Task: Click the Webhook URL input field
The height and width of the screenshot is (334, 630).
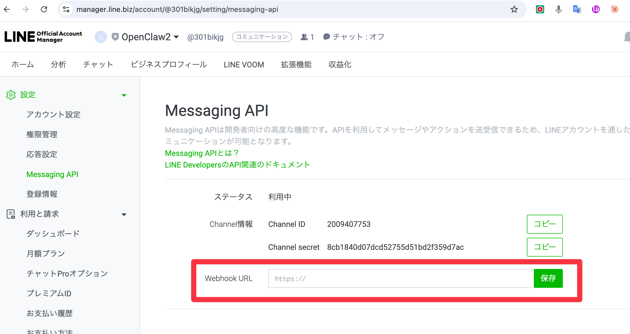Action: tap(401, 278)
